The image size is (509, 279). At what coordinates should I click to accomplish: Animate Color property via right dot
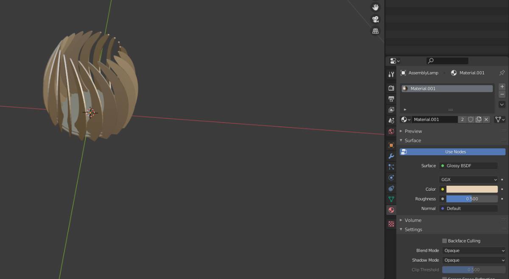pos(502,189)
